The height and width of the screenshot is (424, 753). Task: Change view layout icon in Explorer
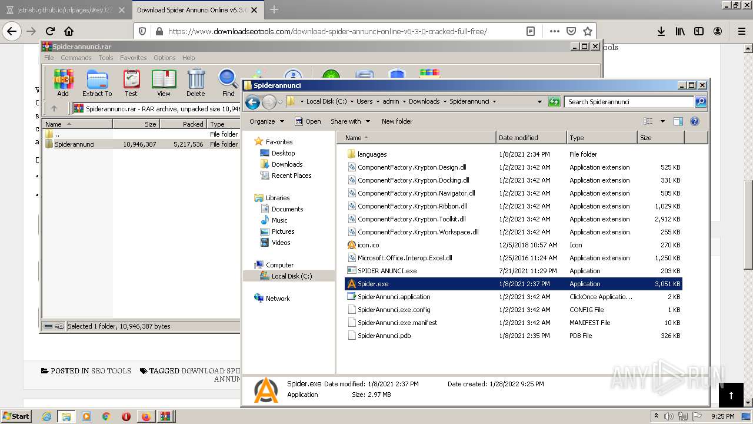(x=648, y=121)
